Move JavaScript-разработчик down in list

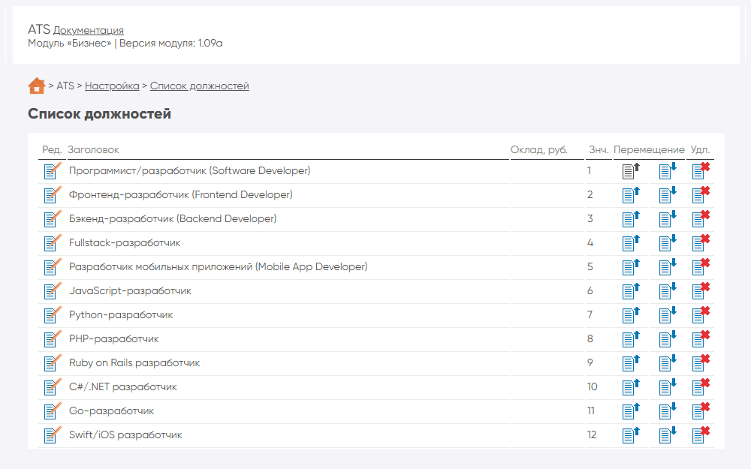(667, 291)
